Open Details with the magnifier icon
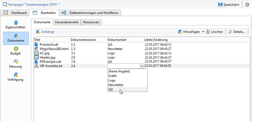 pos(230,32)
